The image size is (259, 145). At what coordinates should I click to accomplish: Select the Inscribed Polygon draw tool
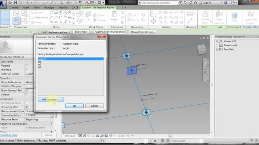(x=61, y=13)
